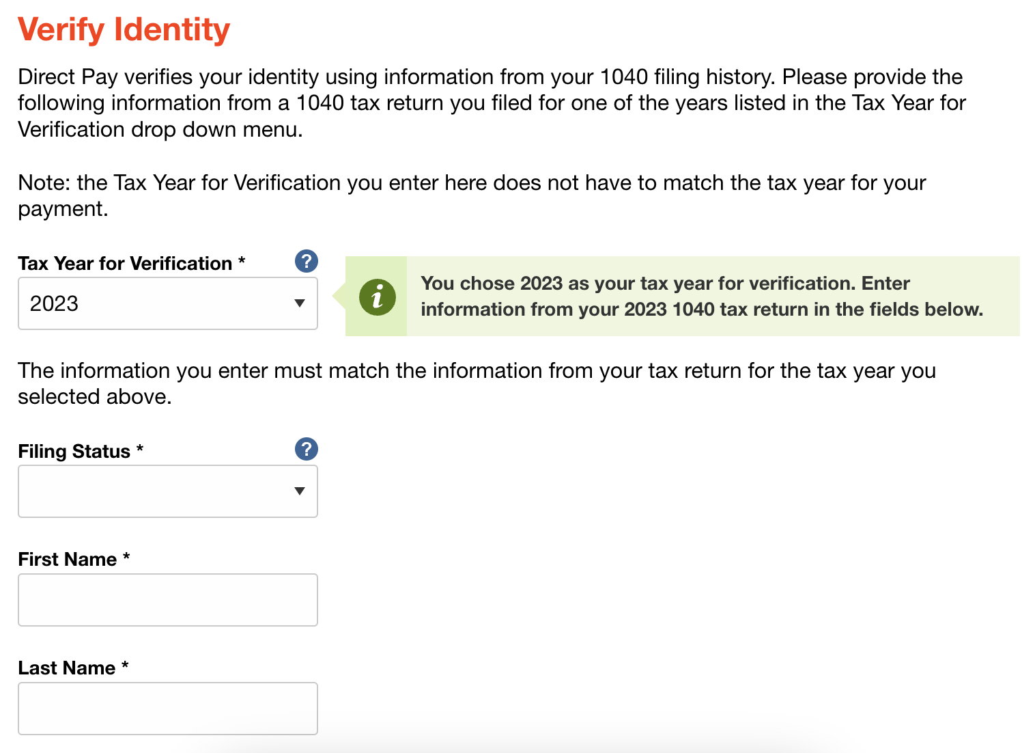This screenshot has width=1035, height=753.
Task: Focus the blank Filing Status box
Action: [x=167, y=491]
